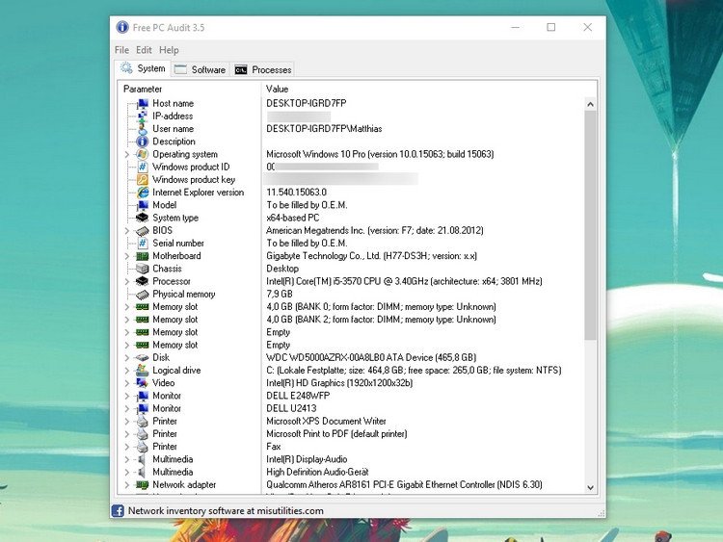This screenshot has width=723, height=542.
Task: Click the IP-address network icon
Action: (143, 116)
